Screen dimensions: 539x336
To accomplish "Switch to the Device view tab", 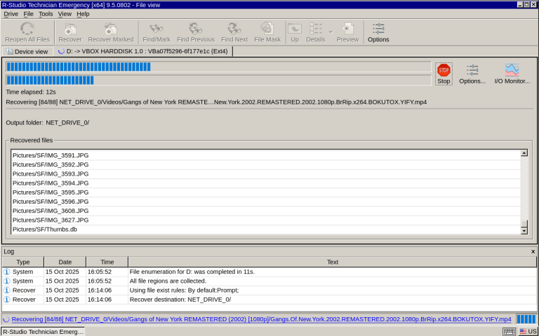I will (27, 51).
